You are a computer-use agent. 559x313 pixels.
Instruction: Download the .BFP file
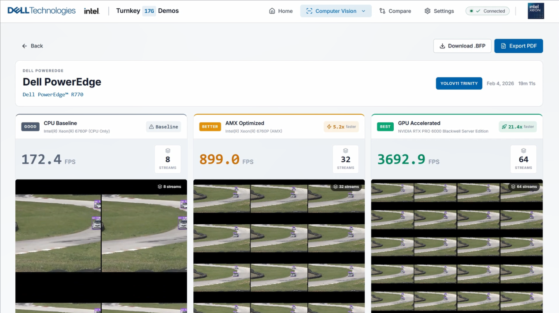click(x=462, y=46)
